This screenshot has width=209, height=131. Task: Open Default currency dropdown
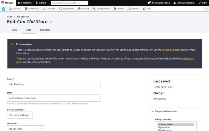20,115
